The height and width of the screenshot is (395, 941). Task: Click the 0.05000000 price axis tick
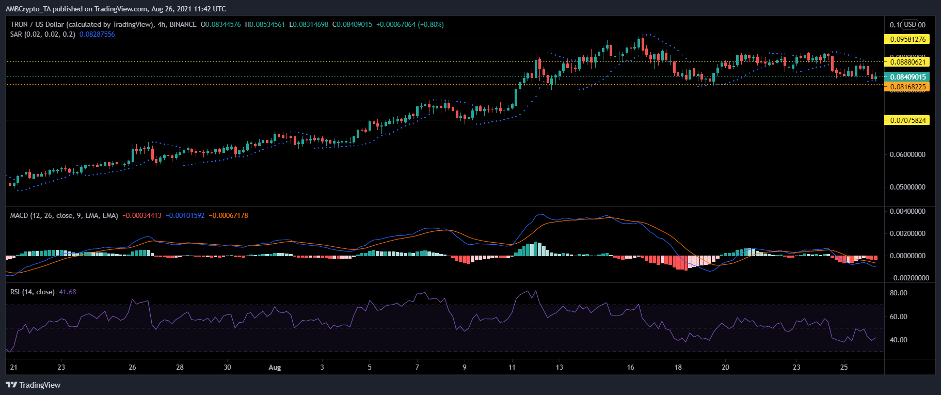click(907, 187)
